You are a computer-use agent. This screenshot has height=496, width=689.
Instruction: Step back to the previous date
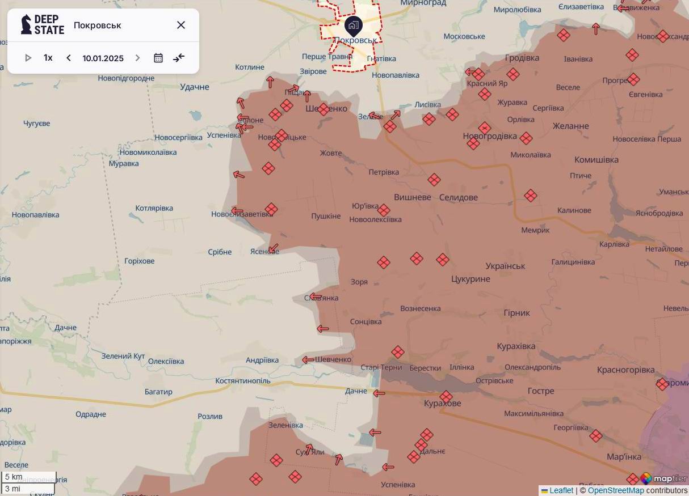68,57
